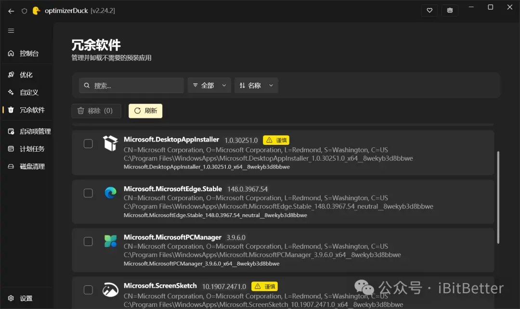Open 设置 at sidebar bottom

click(27, 298)
